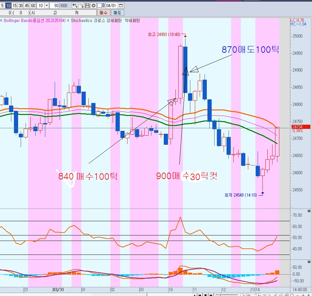Viewport: 312px width, 296px height.
Task: Click the add line study icon
Action: [81, 6]
